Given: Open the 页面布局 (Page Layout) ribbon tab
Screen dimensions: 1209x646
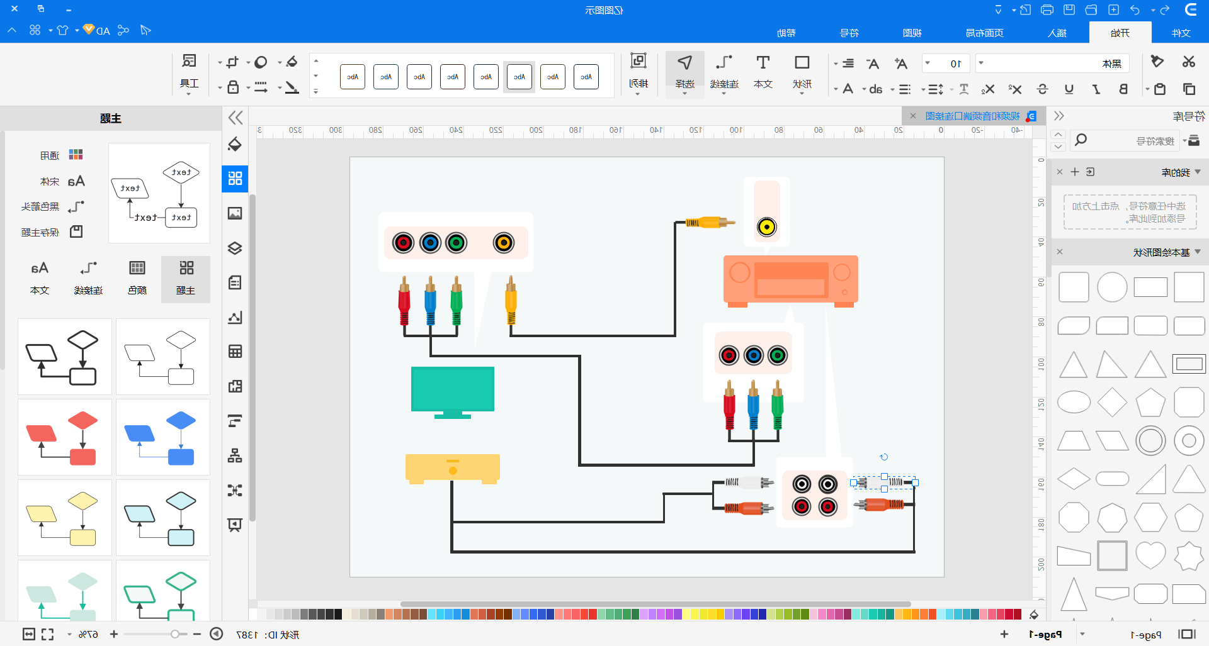Looking at the screenshot, I should click(x=985, y=33).
